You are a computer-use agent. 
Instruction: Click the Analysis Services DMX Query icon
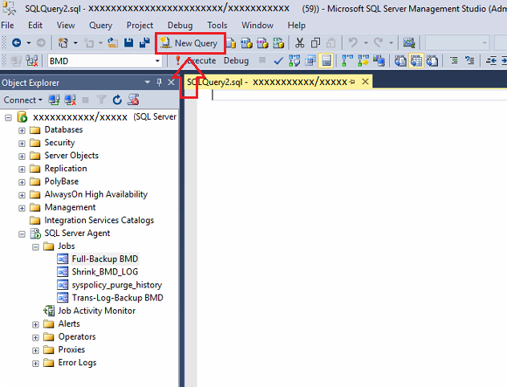point(262,43)
